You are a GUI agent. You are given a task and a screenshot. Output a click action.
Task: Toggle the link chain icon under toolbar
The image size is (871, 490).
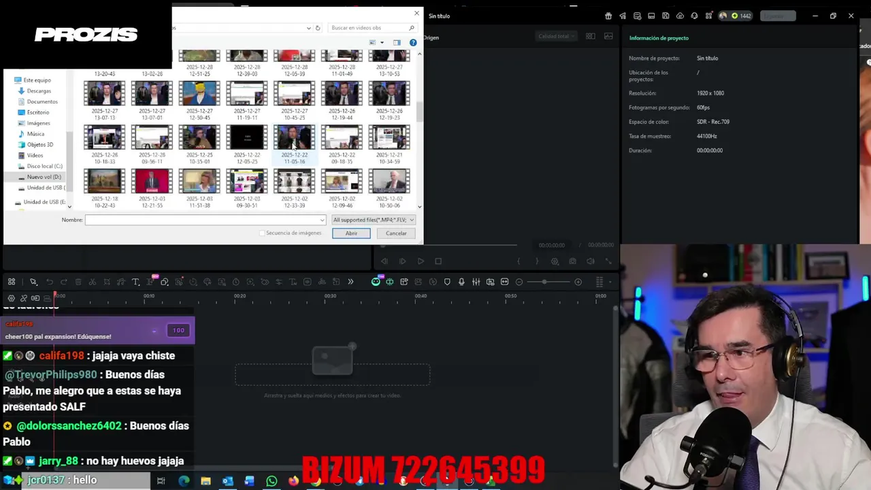(24, 298)
